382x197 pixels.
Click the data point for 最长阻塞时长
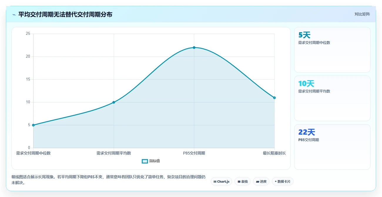(274, 98)
